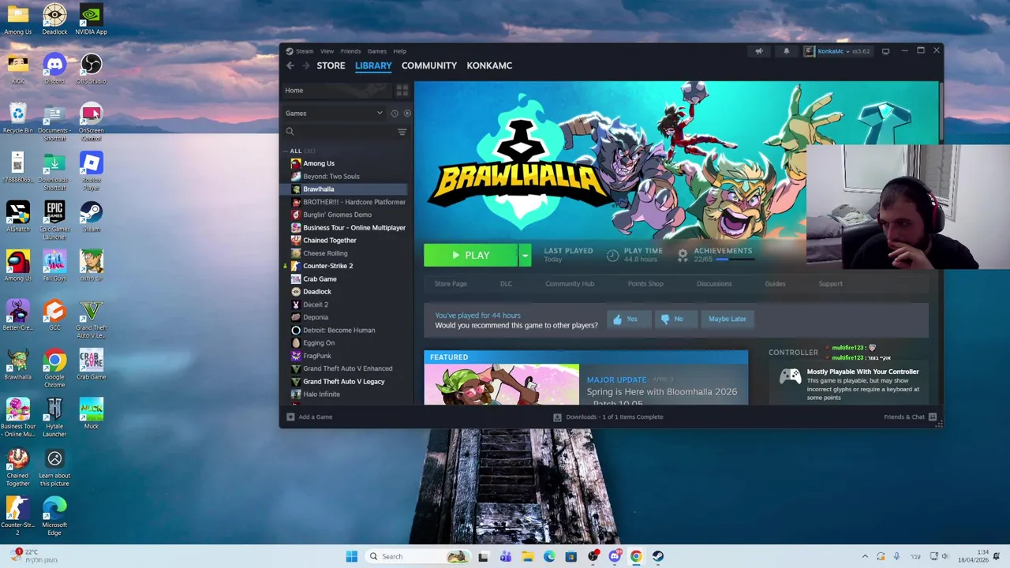Click the Epic Games Launcher desktop icon
The image size is (1010, 568).
click(54, 221)
